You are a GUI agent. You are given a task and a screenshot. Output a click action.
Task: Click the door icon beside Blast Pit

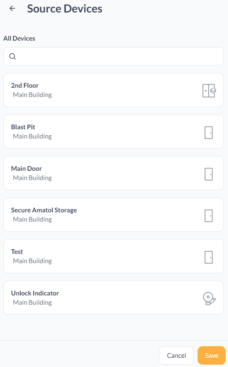(x=209, y=132)
